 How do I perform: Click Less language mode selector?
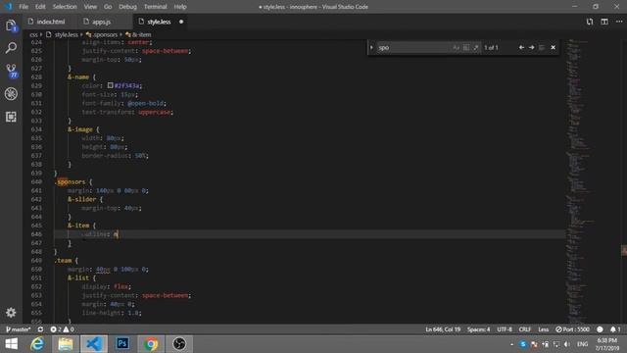tap(543, 329)
